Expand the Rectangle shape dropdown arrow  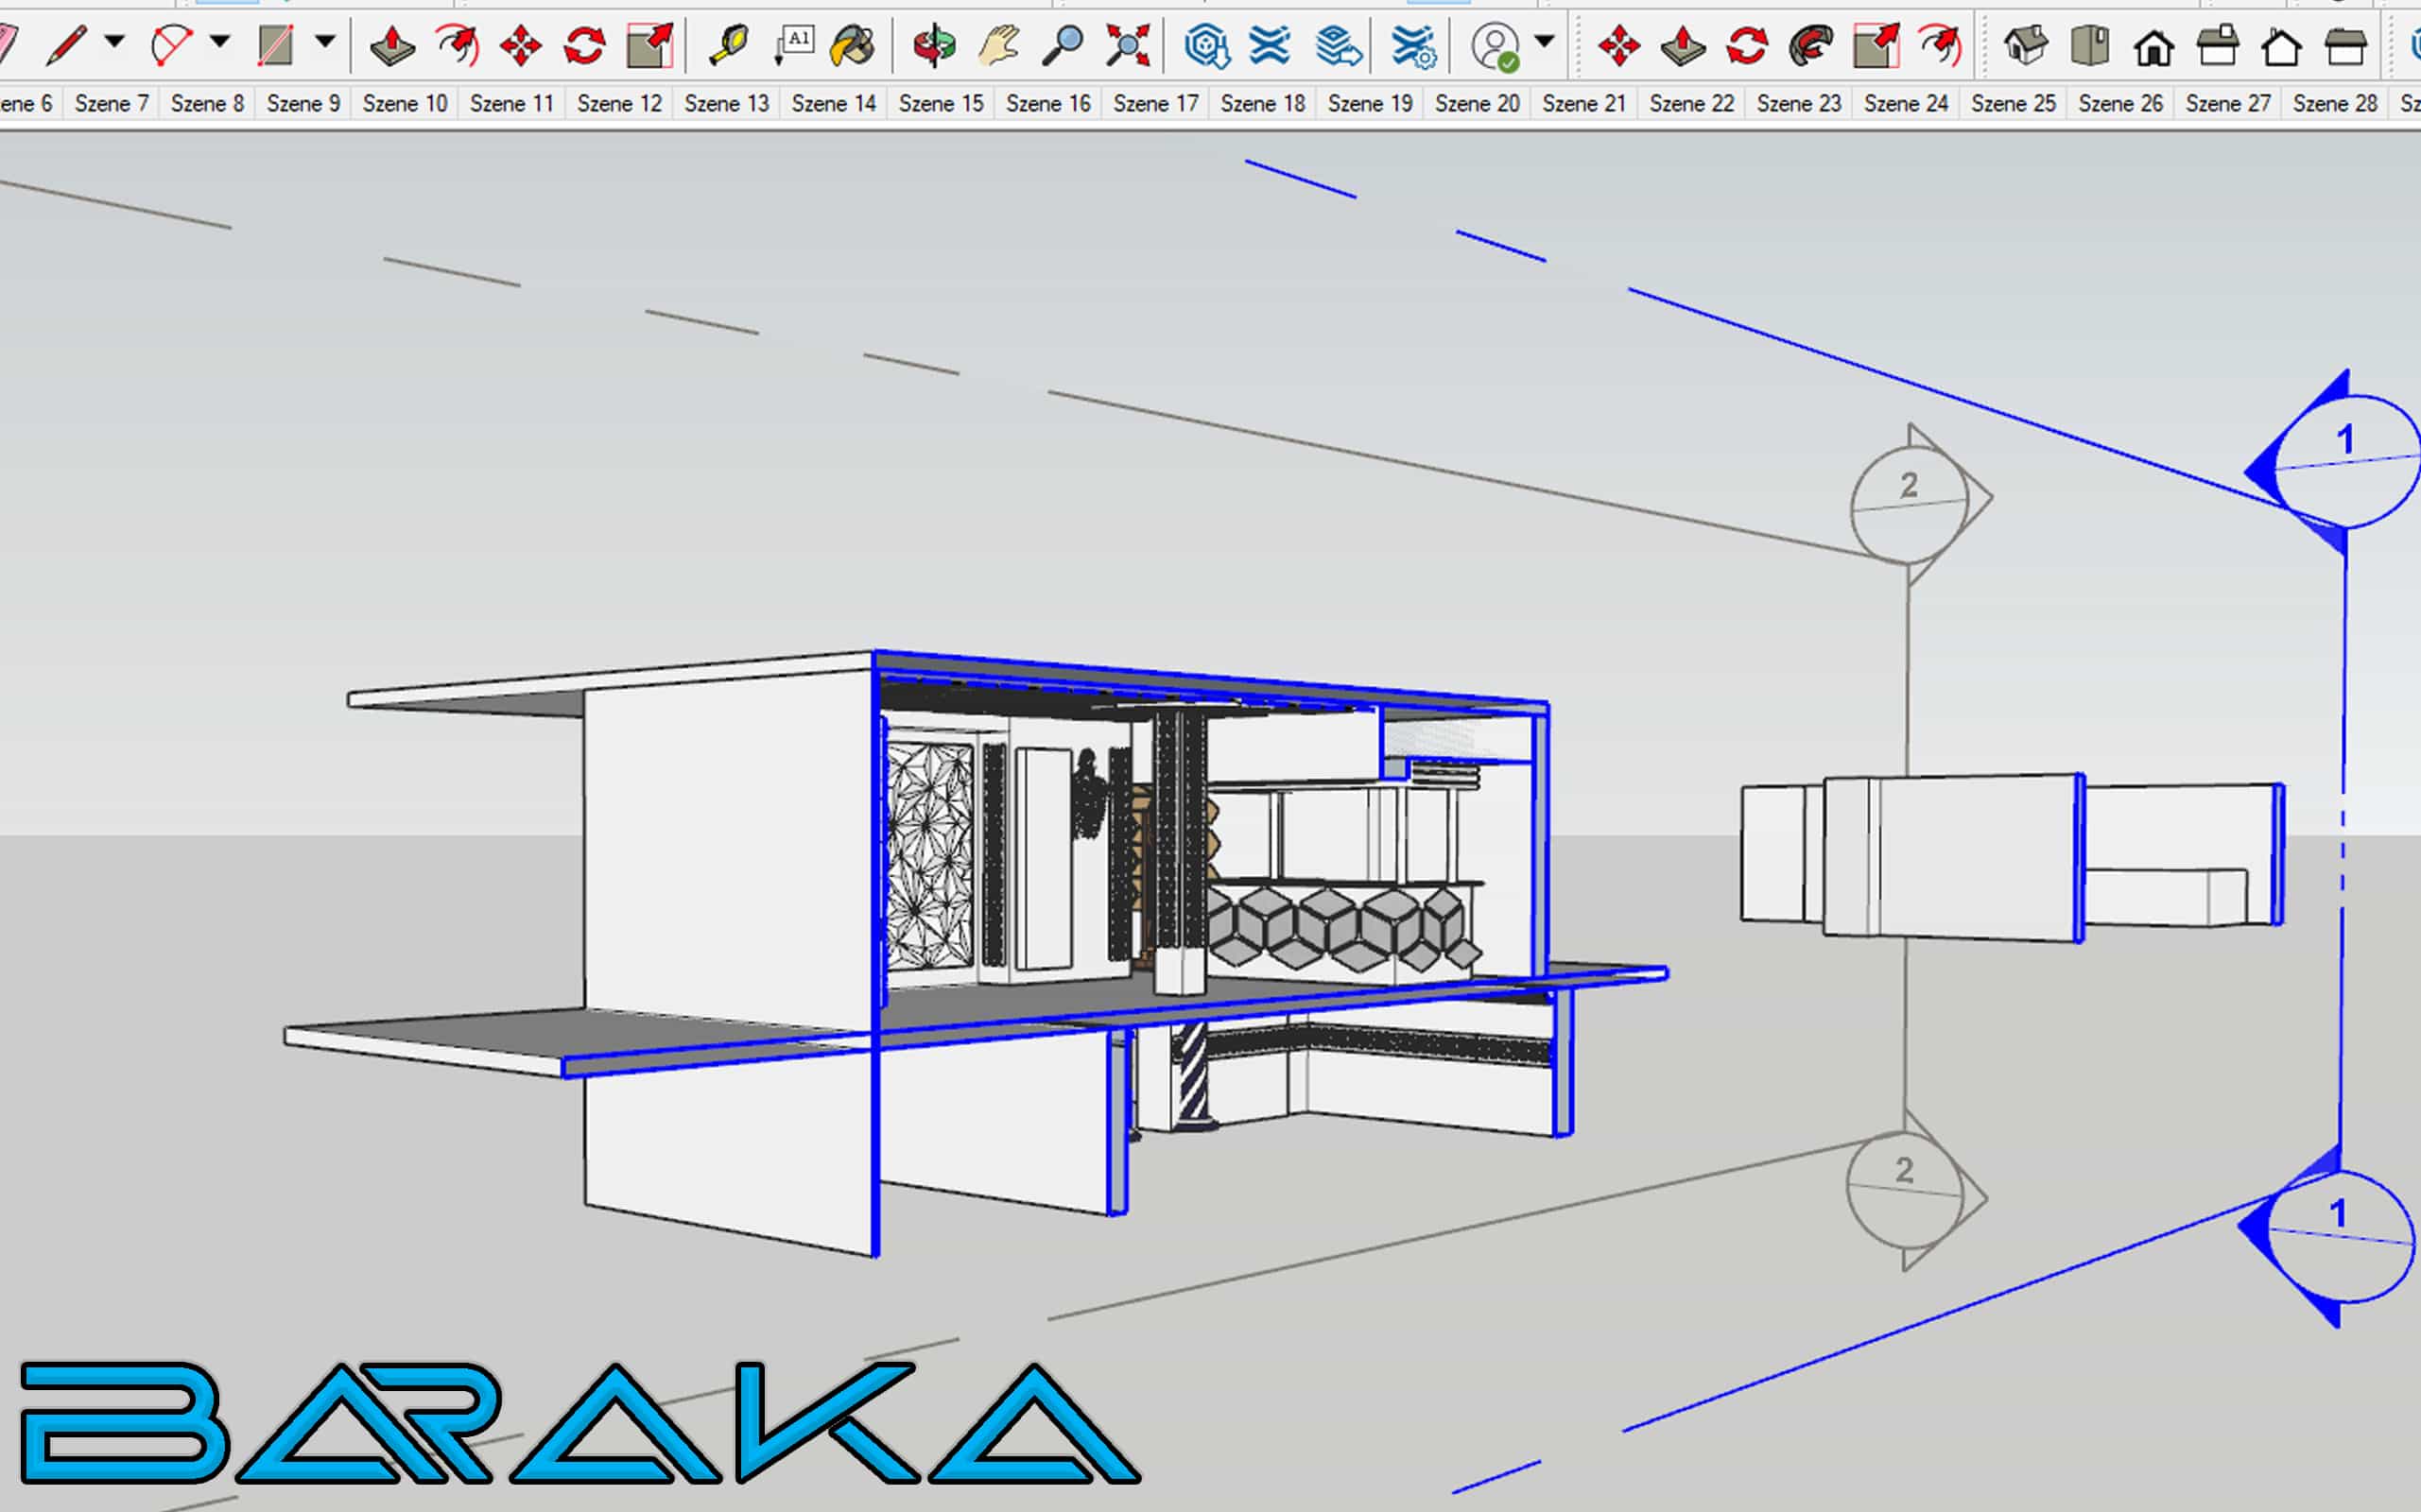pos(325,42)
